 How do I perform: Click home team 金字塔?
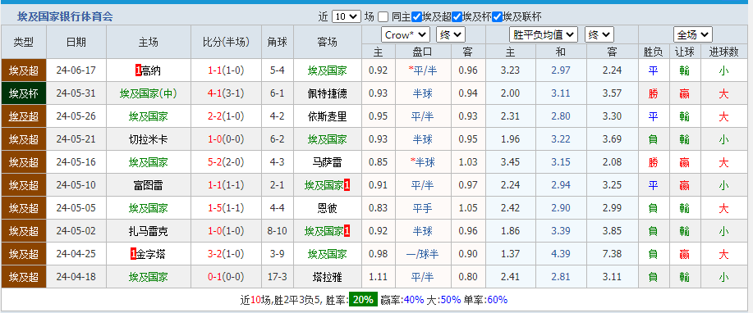pos(151,254)
